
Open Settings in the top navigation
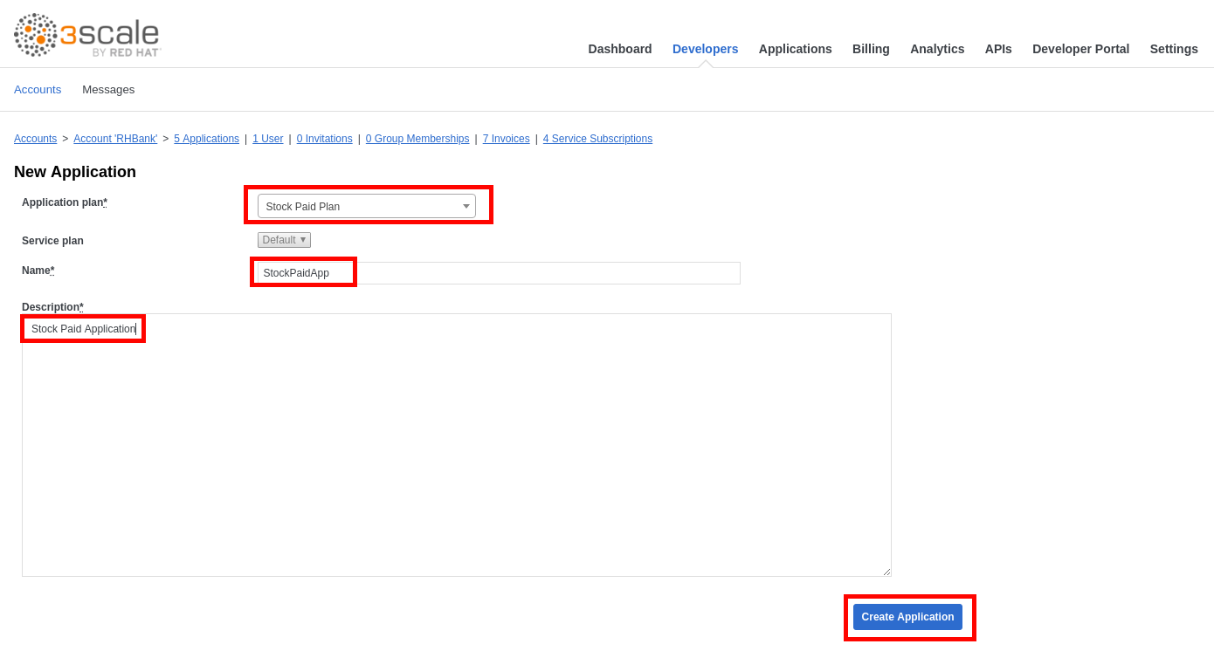(1173, 49)
